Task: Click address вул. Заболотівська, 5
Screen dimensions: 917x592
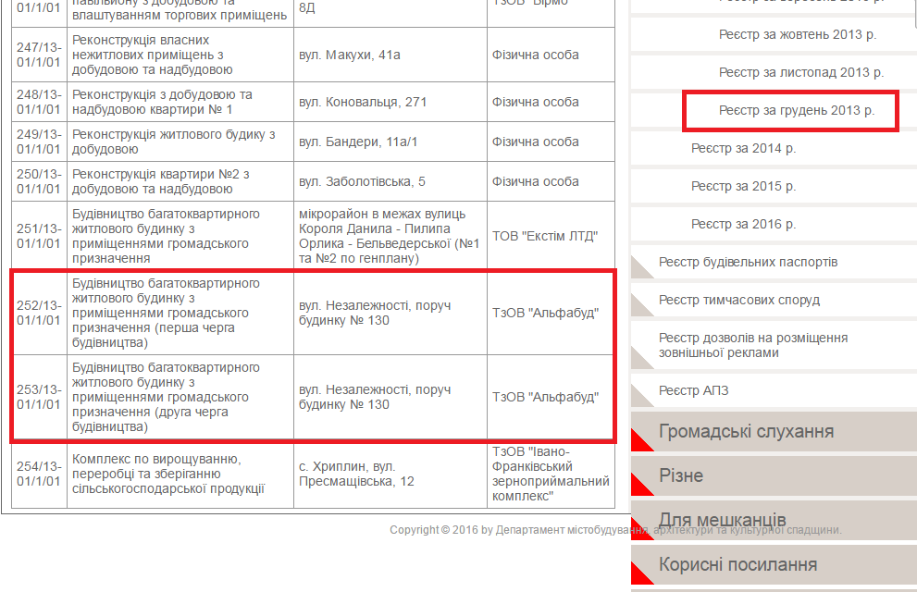Action: click(x=362, y=181)
